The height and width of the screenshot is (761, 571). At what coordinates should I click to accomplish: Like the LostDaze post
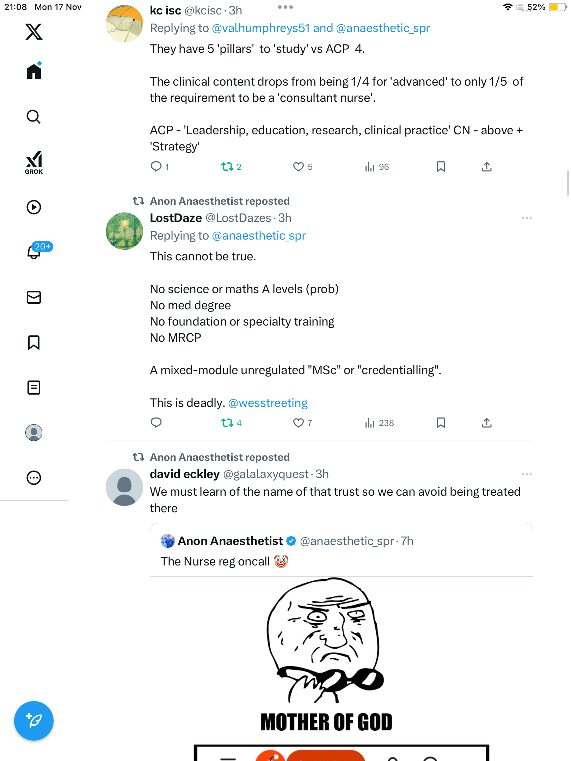pos(299,423)
